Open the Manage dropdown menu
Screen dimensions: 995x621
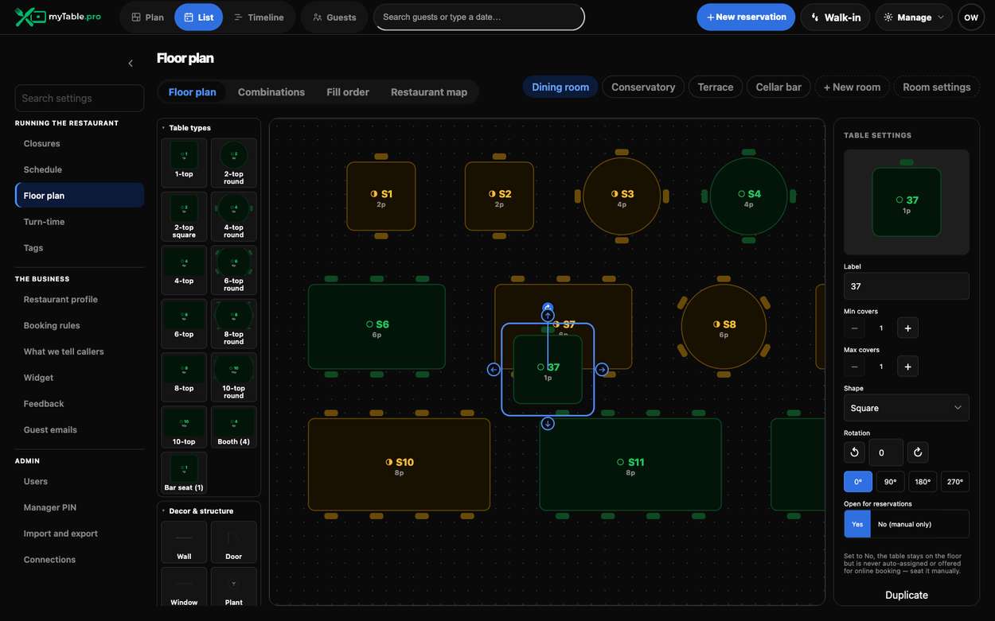(914, 17)
